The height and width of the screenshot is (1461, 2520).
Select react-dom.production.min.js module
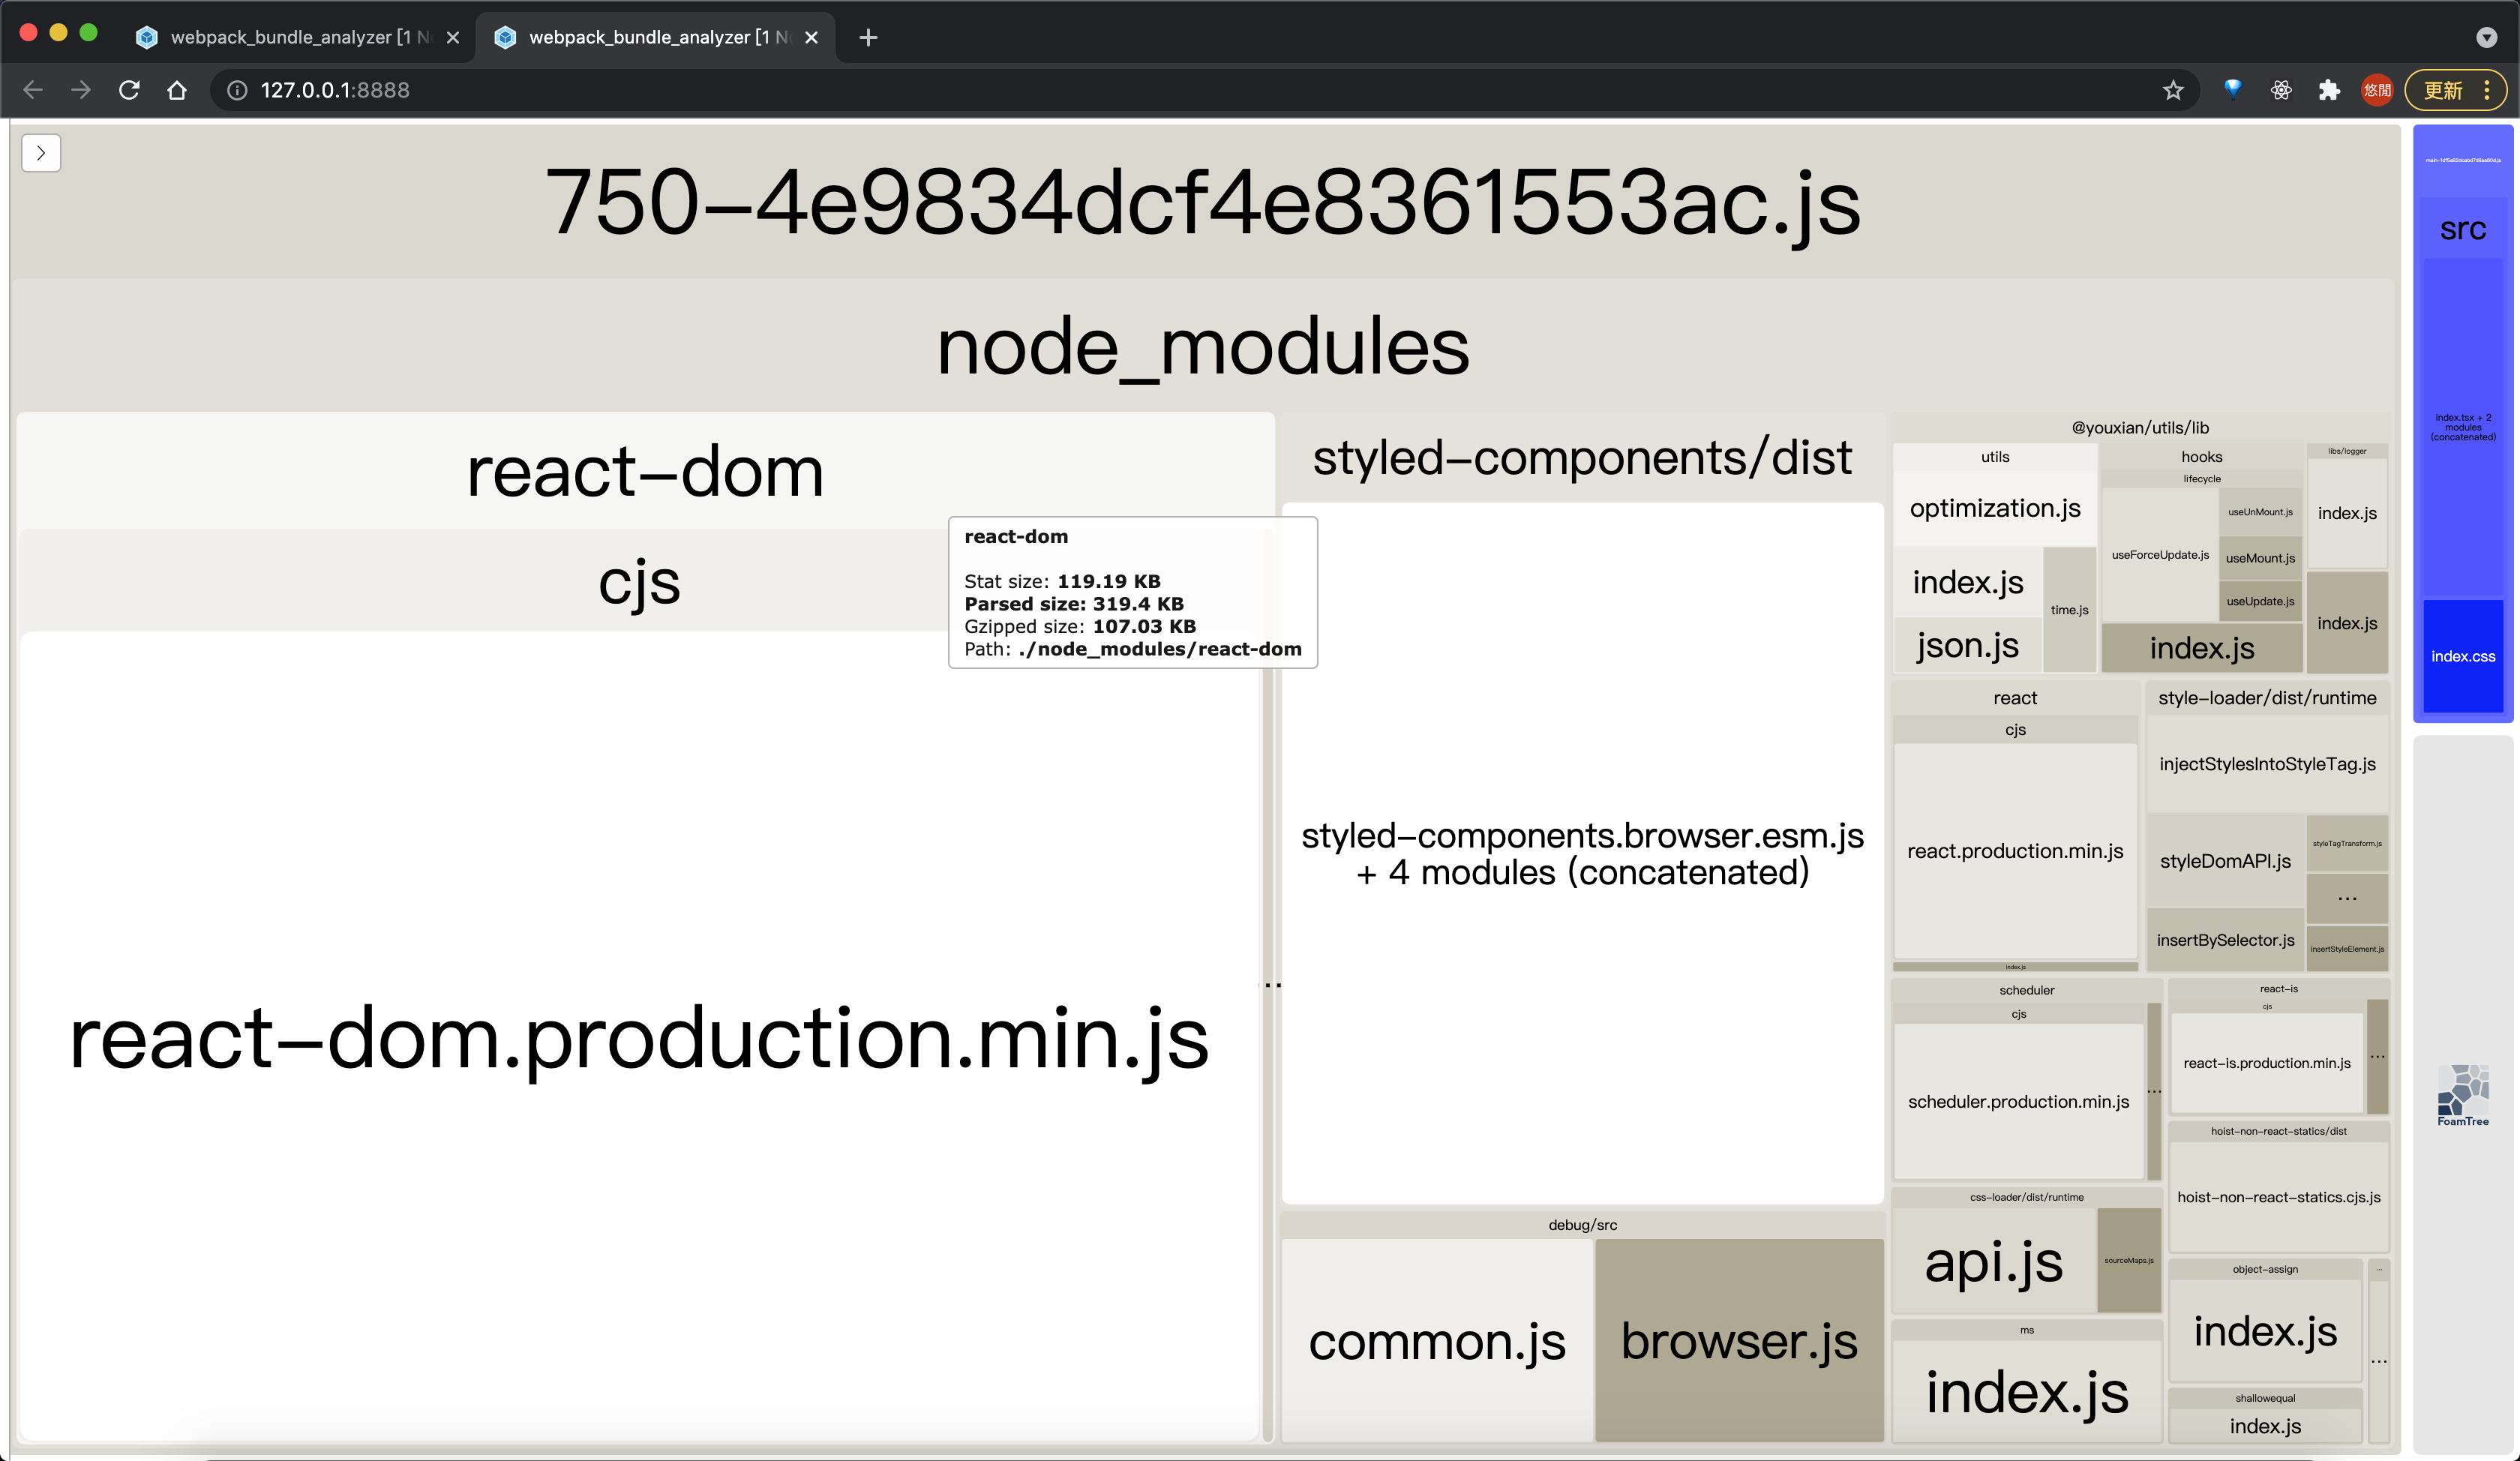point(640,1037)
